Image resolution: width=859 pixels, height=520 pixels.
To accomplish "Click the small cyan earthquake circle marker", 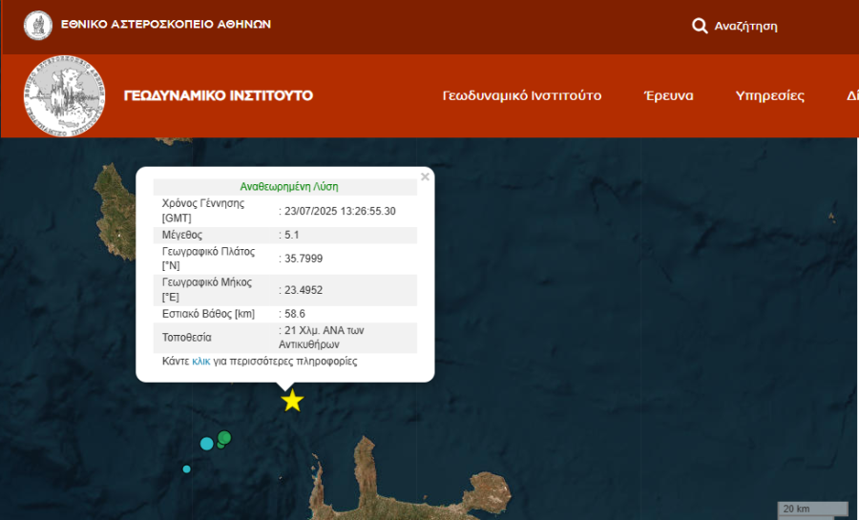I will 186,469.
